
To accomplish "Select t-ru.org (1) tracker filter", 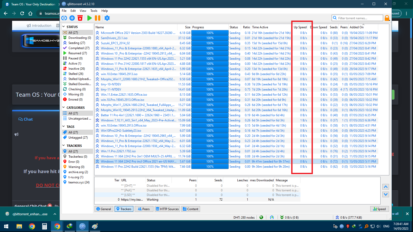I will pos(77,177).
